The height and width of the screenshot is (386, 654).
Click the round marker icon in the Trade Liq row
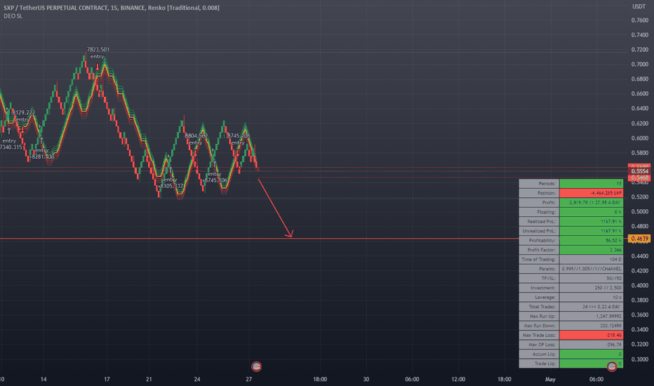(612, 366)
